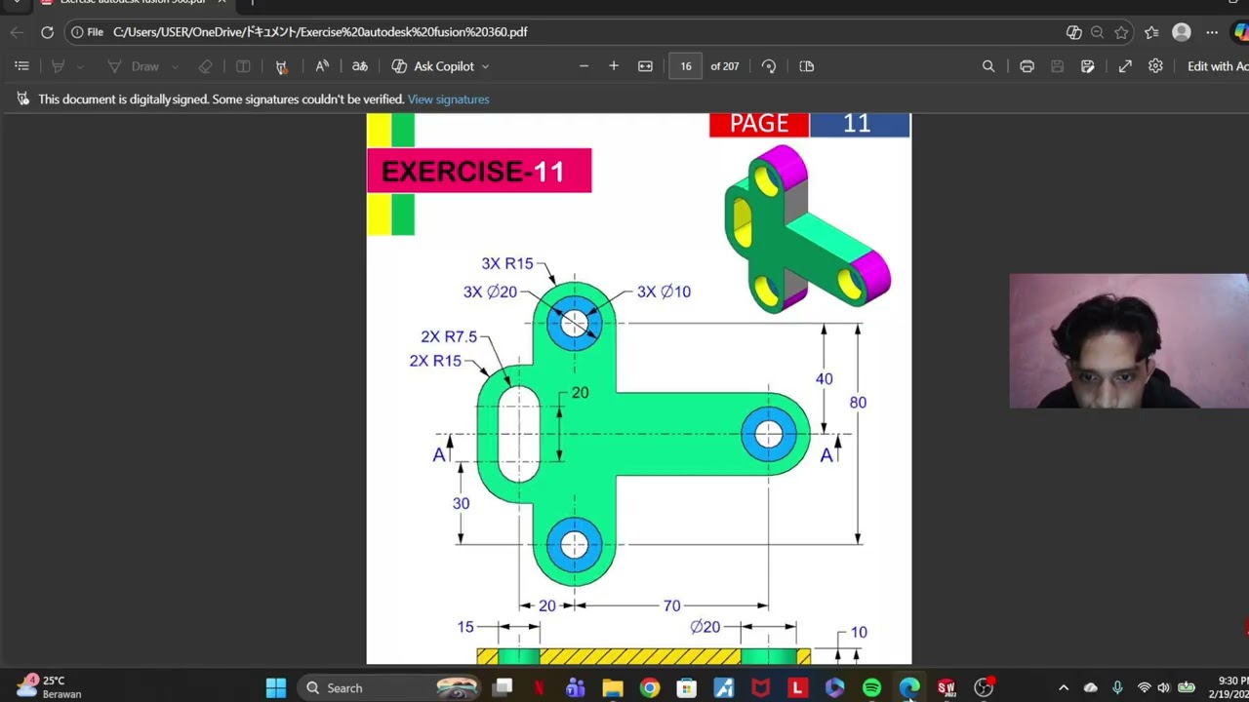1249x702 pixels.
Task: Open the PDF find search icon
Action: pos(988,66)
